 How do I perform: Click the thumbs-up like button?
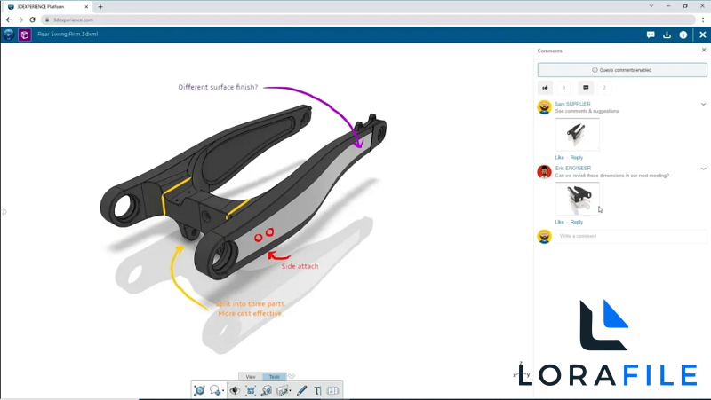pos(545,88)
